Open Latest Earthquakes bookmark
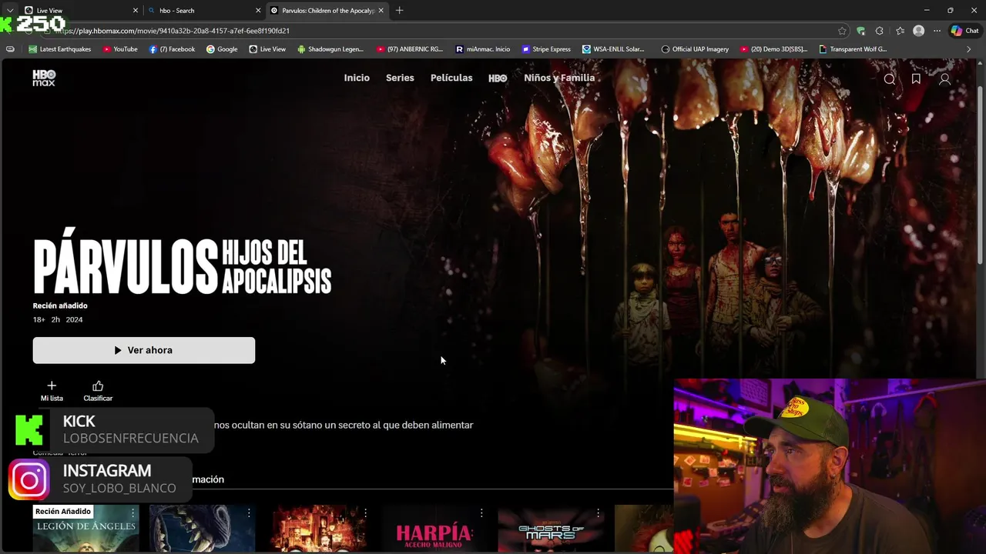The width and height of the screenshot is (986, 554). [60, 49]
